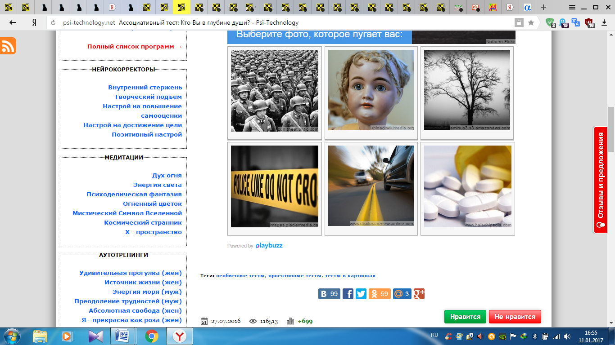Open 'Позитивный настрой' link
This screenshot has width=615, height=345.
[147, 134]
